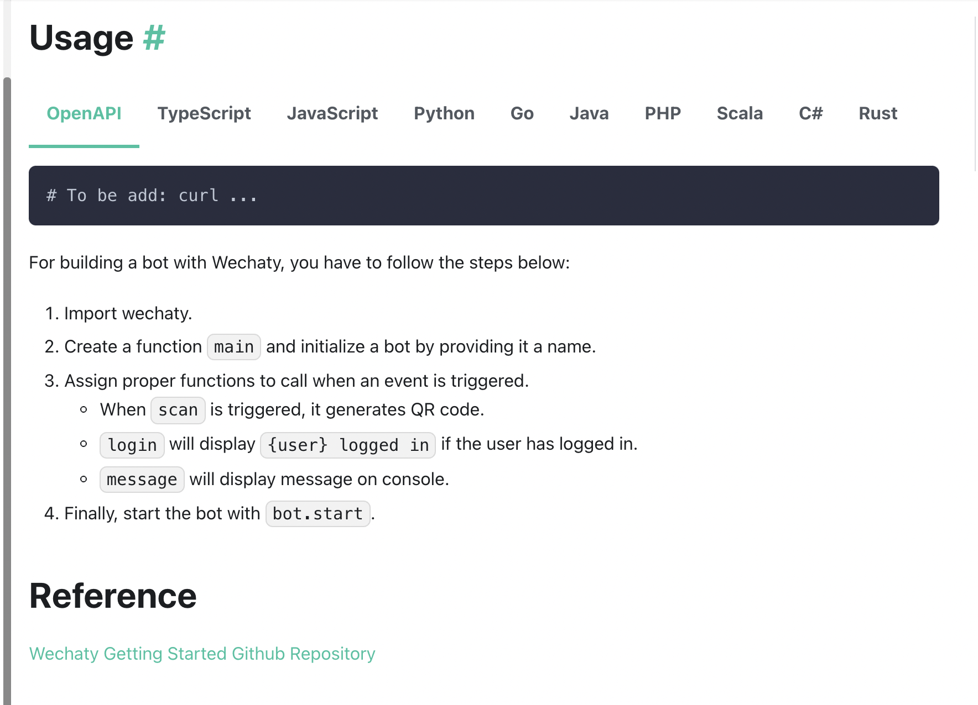View the Java code sample
Screen dimensions: 978x705
click(589, 113)
